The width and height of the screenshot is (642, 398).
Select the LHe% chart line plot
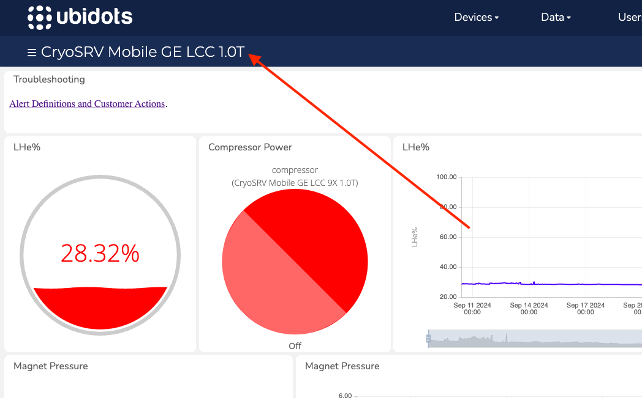(551, 284)
